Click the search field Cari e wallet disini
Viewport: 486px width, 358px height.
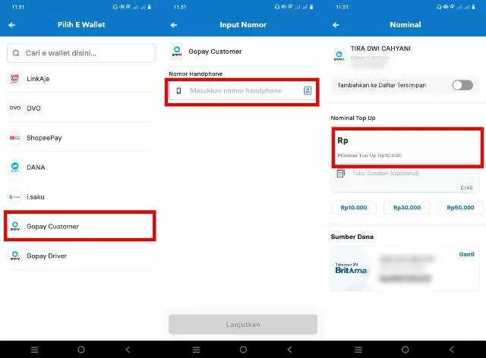click(x=81, y=53)
